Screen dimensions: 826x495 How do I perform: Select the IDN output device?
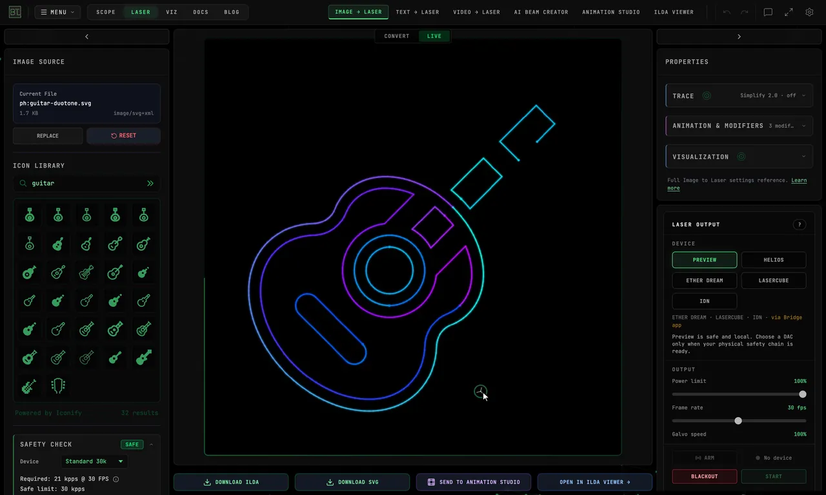click(705, 301)
